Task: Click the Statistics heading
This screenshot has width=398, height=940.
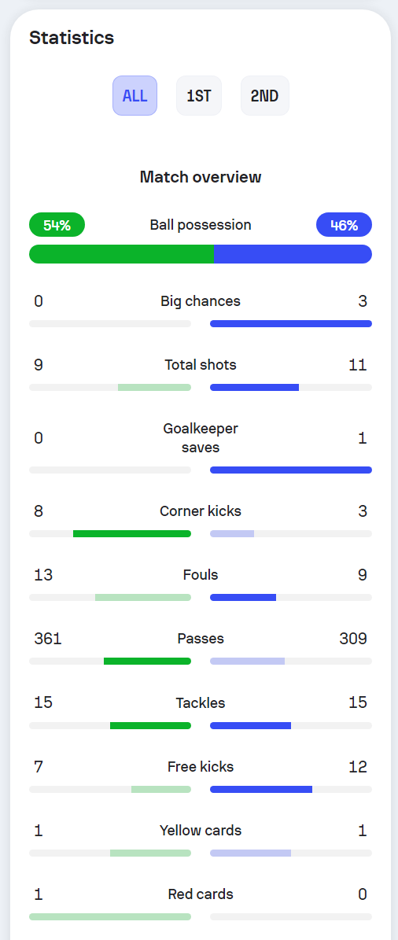Action: 72,38
